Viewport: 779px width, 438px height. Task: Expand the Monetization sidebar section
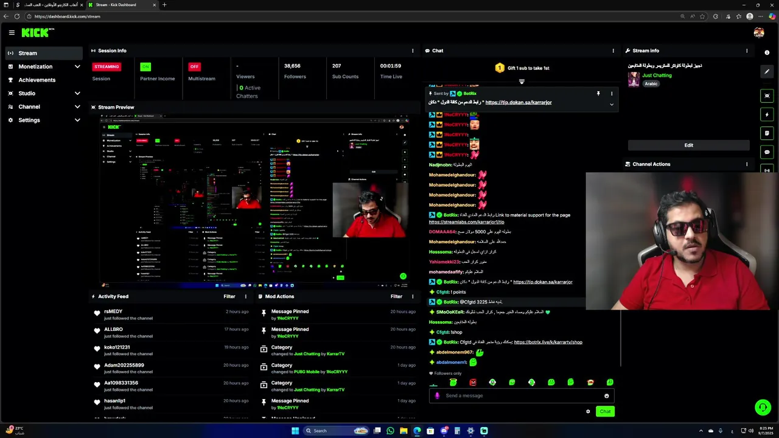pos(77,66)
